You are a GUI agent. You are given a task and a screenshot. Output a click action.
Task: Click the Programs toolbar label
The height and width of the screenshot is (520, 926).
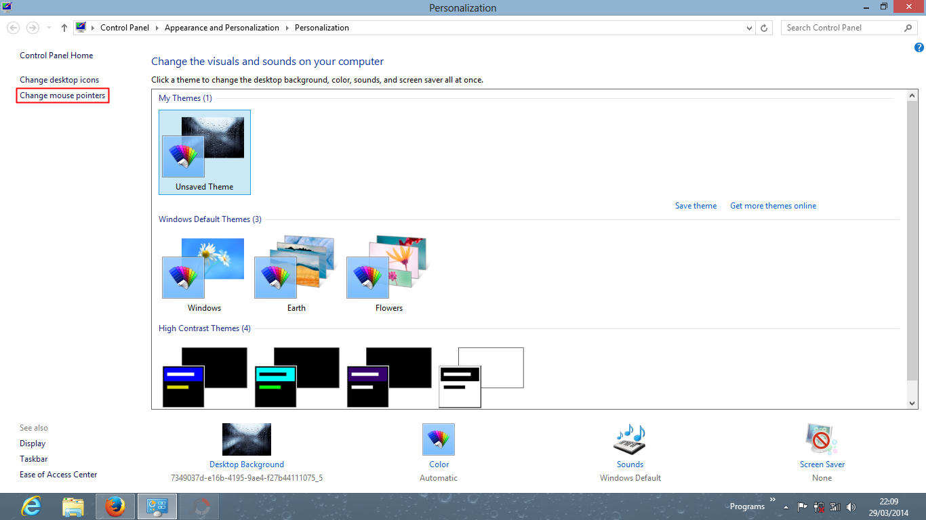point(747,506)
